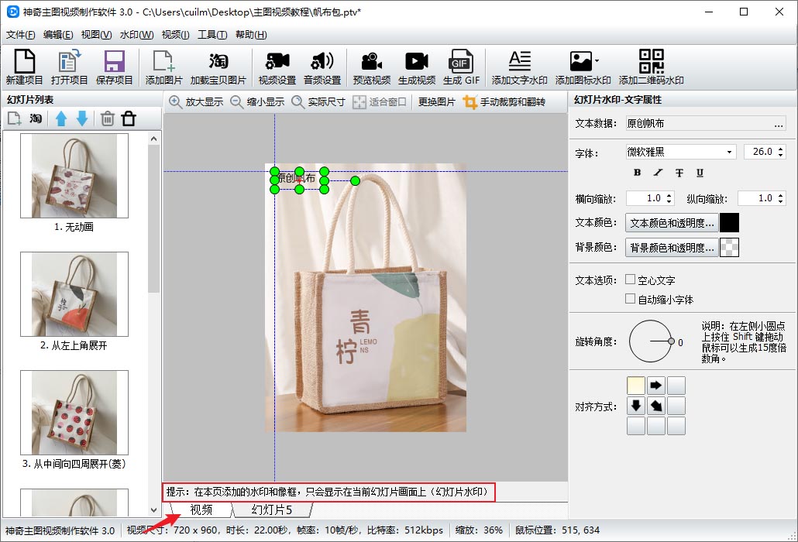Click the black text color swatch
Screen dimensions: 798x542
(x=729, y=223)
